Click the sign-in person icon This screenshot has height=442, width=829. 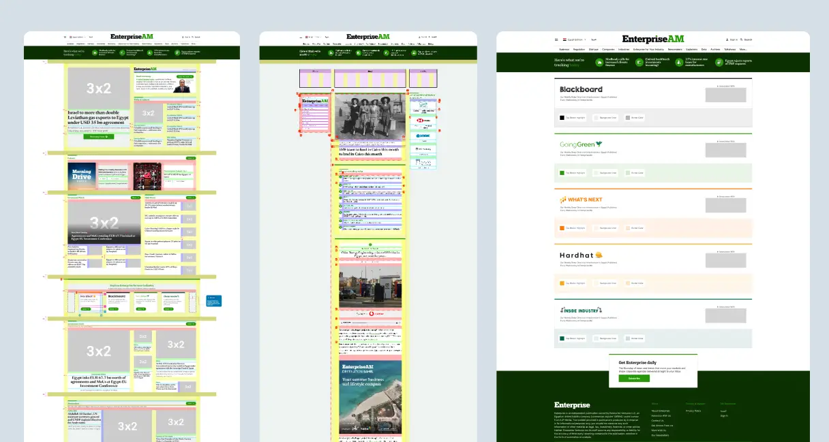tap(727, 39)
